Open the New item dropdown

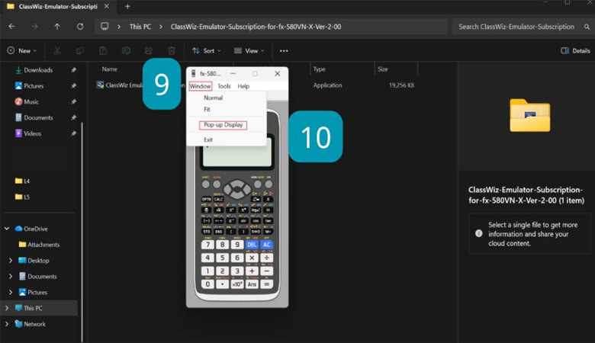tap(22, 50)
